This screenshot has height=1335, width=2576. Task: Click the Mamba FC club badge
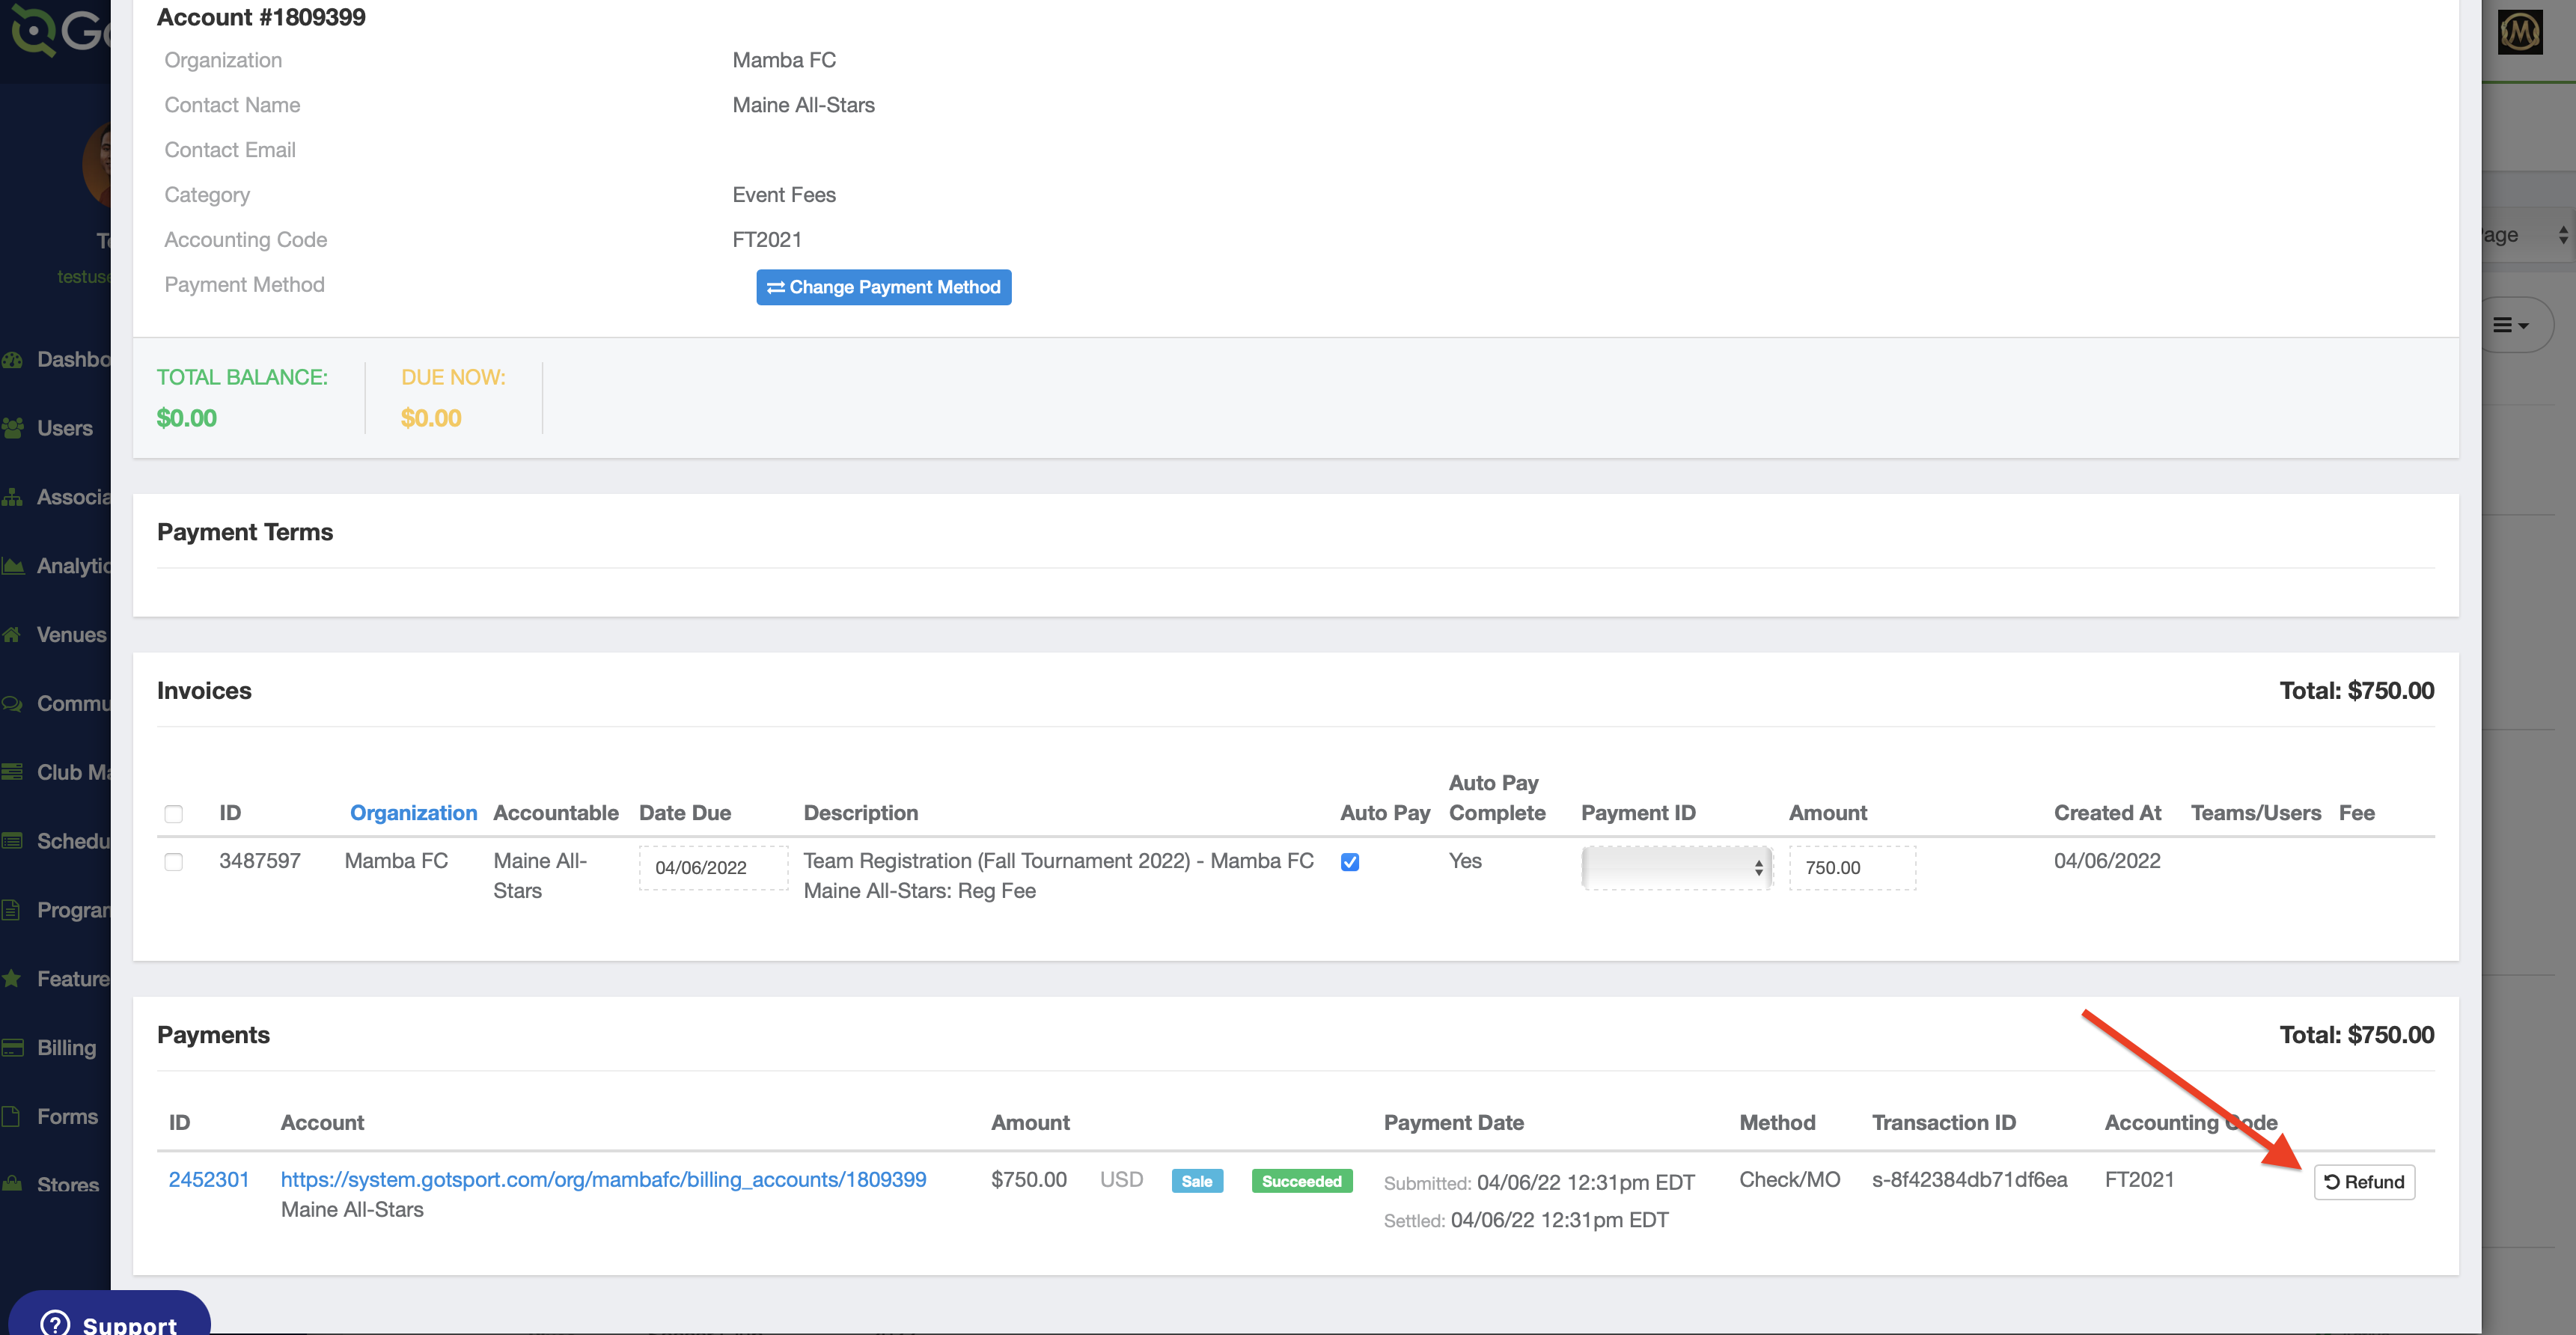pos(2520,32)
